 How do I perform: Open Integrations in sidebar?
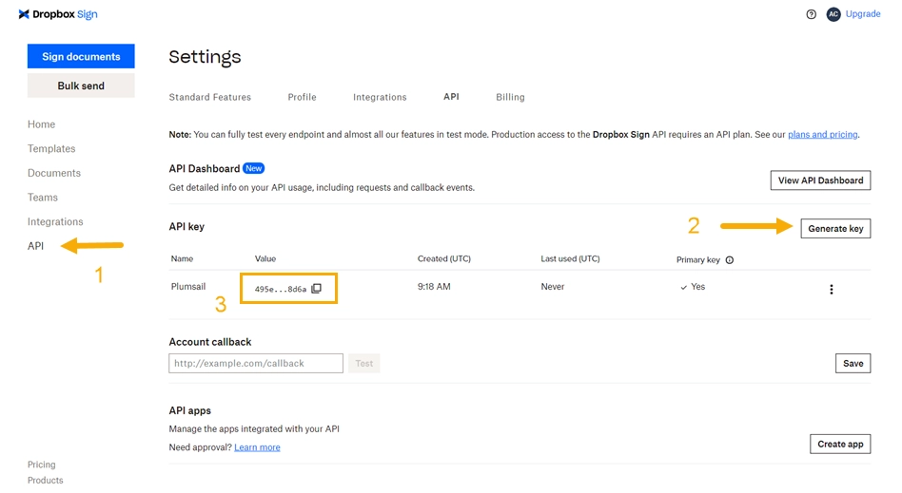55,221
